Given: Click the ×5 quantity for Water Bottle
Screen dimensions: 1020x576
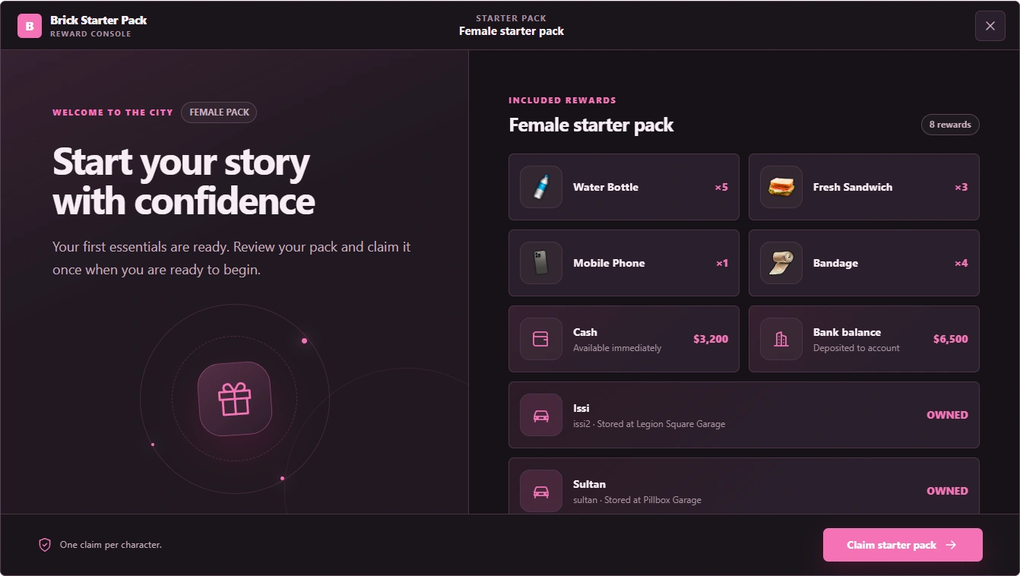Looking at the screenshot, I should tap(721, 187).
